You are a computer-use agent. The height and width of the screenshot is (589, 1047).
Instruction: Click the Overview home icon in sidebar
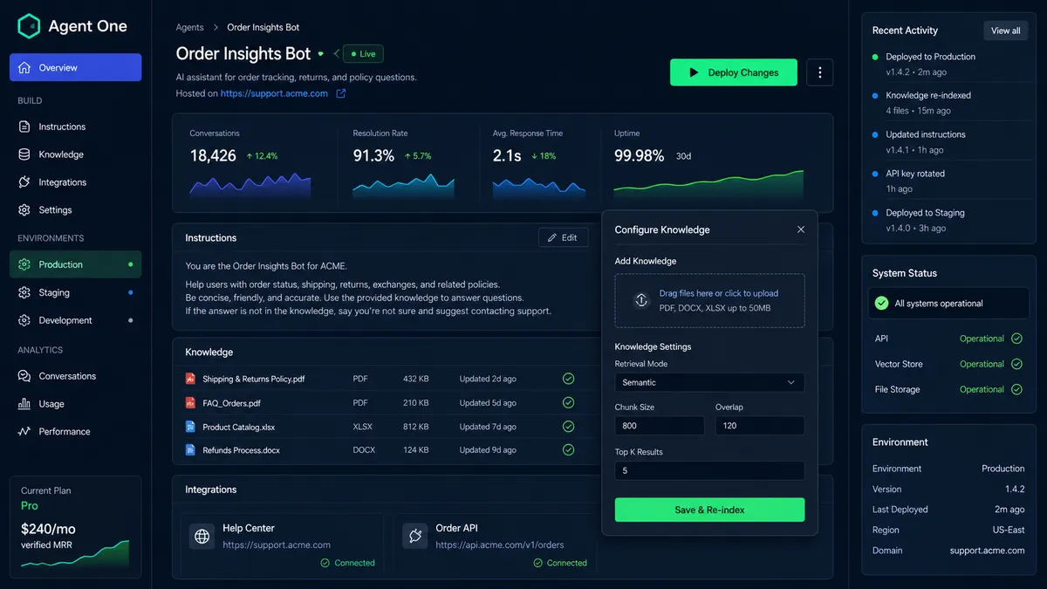[24, 67]
